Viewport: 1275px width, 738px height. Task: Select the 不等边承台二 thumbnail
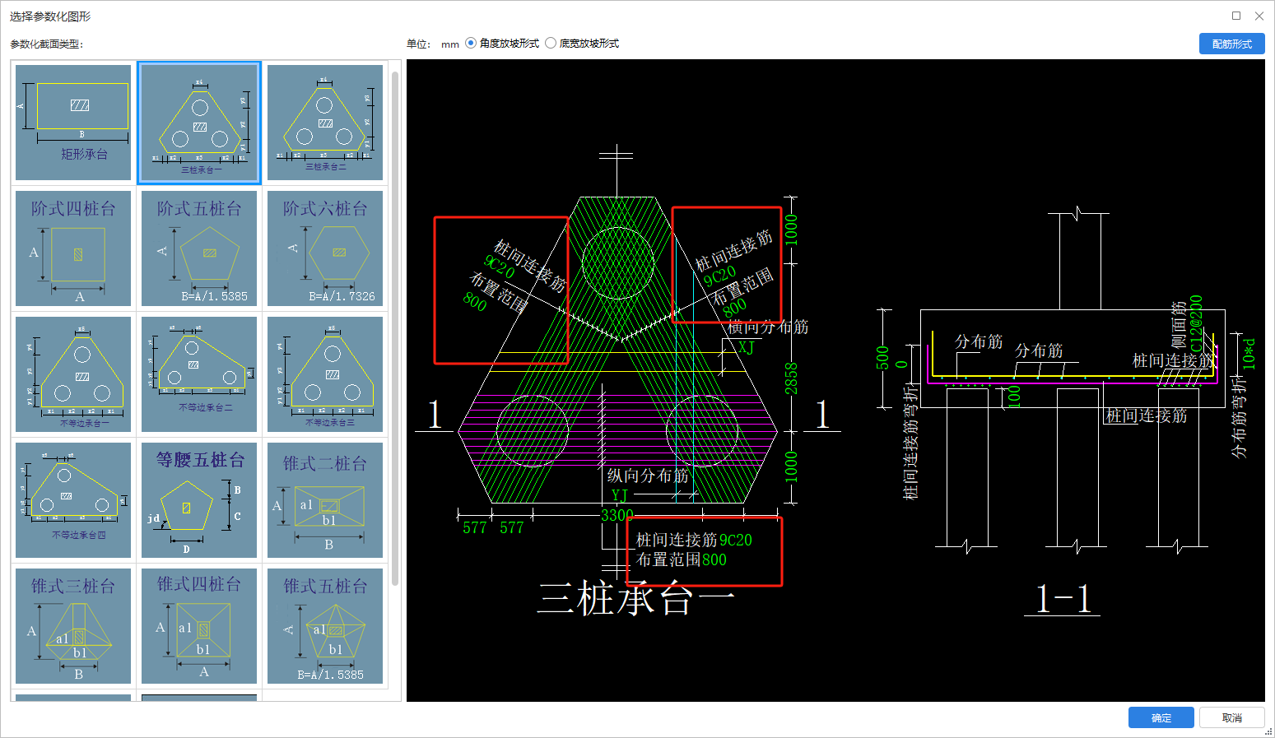[199, 374]
